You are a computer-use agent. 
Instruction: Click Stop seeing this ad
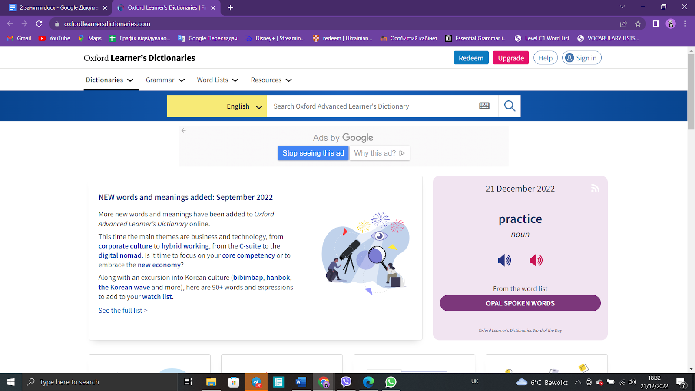(313, 153)
